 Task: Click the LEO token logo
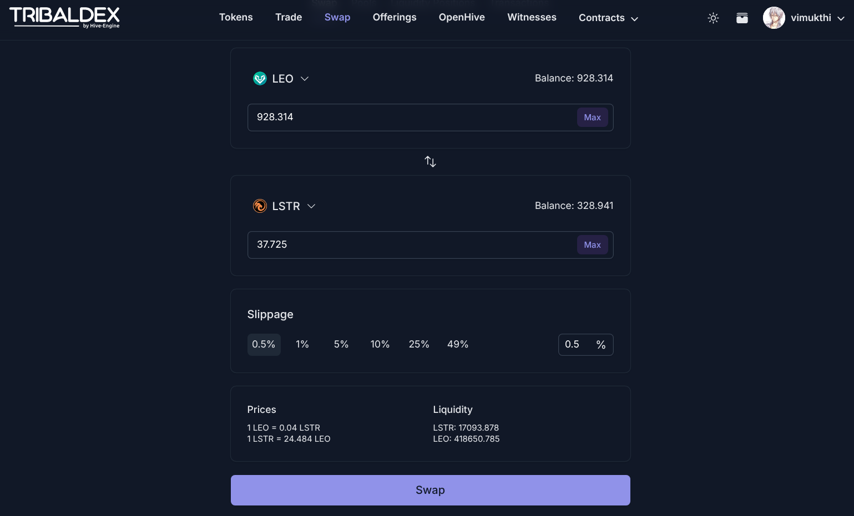point(260,79)
